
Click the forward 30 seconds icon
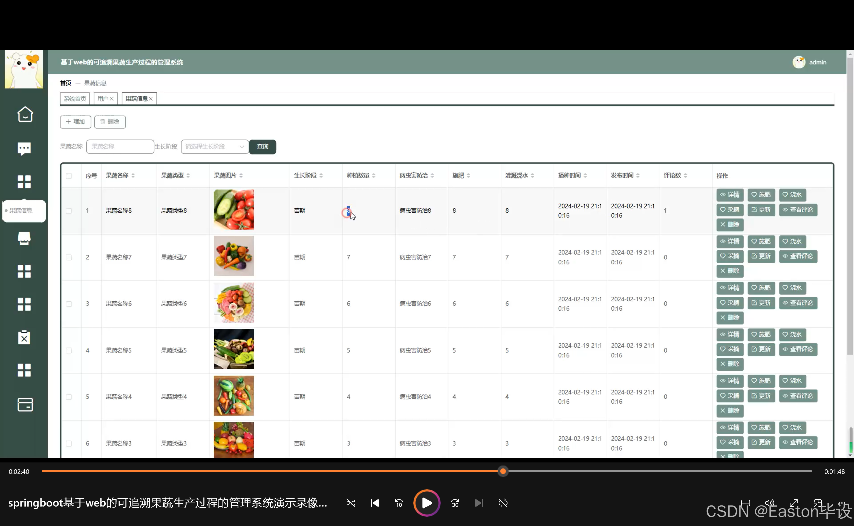pyautogui.click(x=455, y=503)
